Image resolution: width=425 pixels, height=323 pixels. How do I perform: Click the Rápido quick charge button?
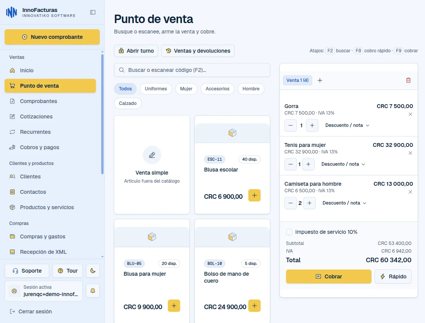pyautogui.click(x=393, y=276)
